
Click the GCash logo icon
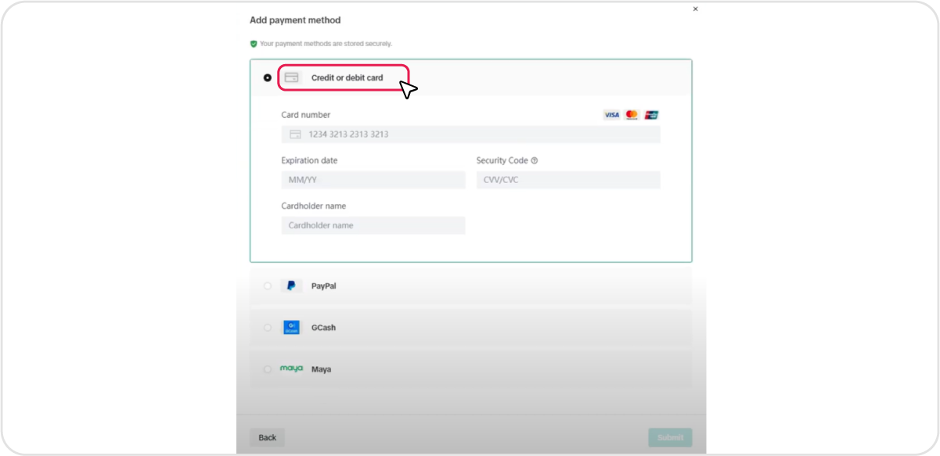(291, 328)
